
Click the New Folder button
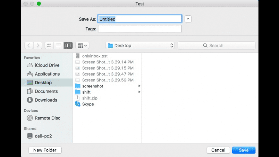tap(45, 150)
